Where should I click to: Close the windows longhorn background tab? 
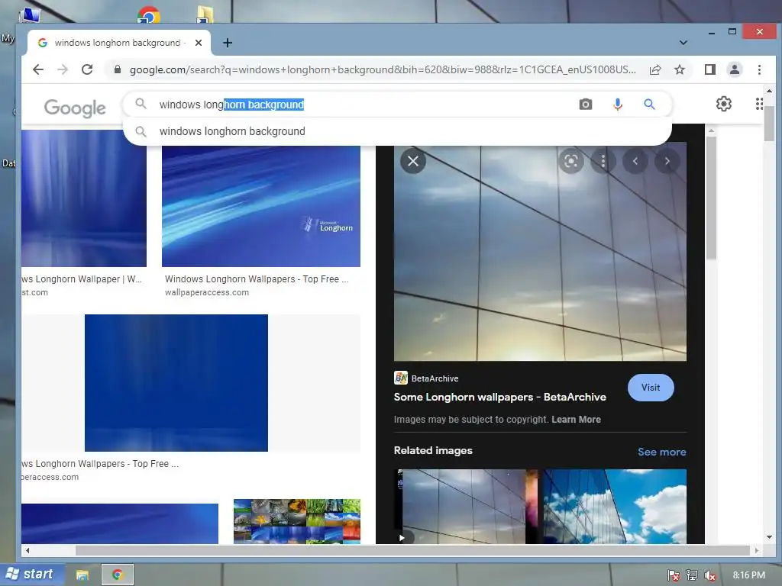pyautogui.click(x=199, y=43)
